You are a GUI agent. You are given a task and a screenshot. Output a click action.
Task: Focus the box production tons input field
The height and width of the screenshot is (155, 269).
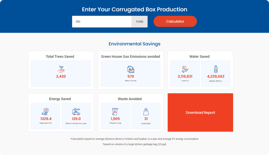coord(102,21)
